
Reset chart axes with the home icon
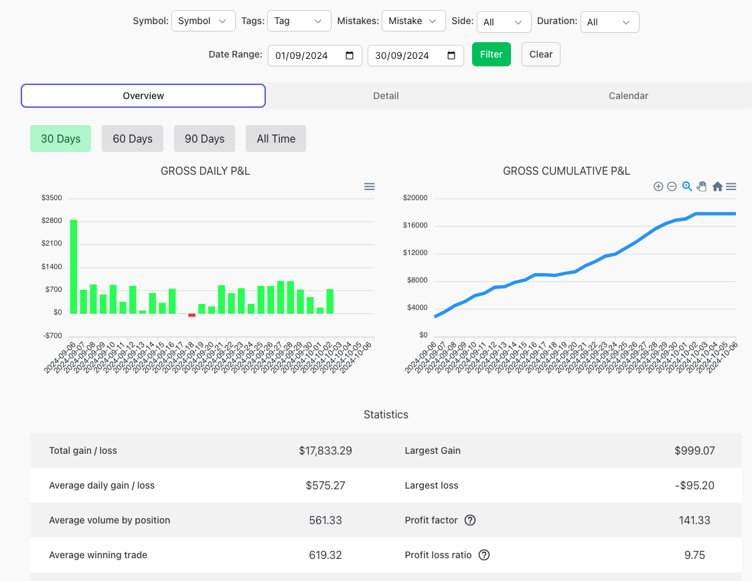pos(717,186)
